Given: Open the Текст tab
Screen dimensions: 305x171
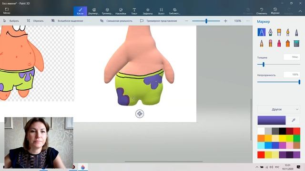Looking at the screenshot, I should (x=134, y=11).
